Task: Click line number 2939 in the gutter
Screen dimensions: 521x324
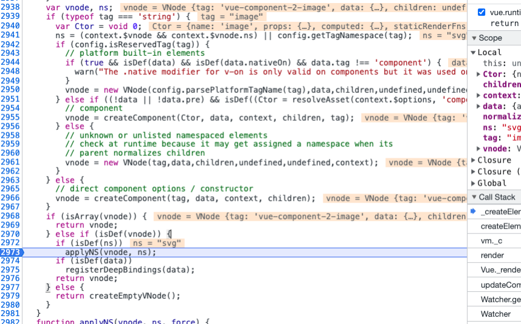Action: pyautogui.click(x=10, y=16)
